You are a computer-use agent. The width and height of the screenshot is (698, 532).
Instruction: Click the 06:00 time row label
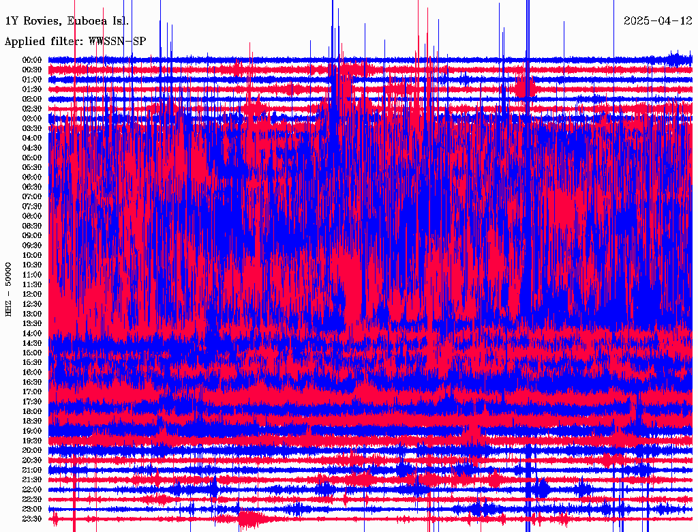click(x=32, y=177)
